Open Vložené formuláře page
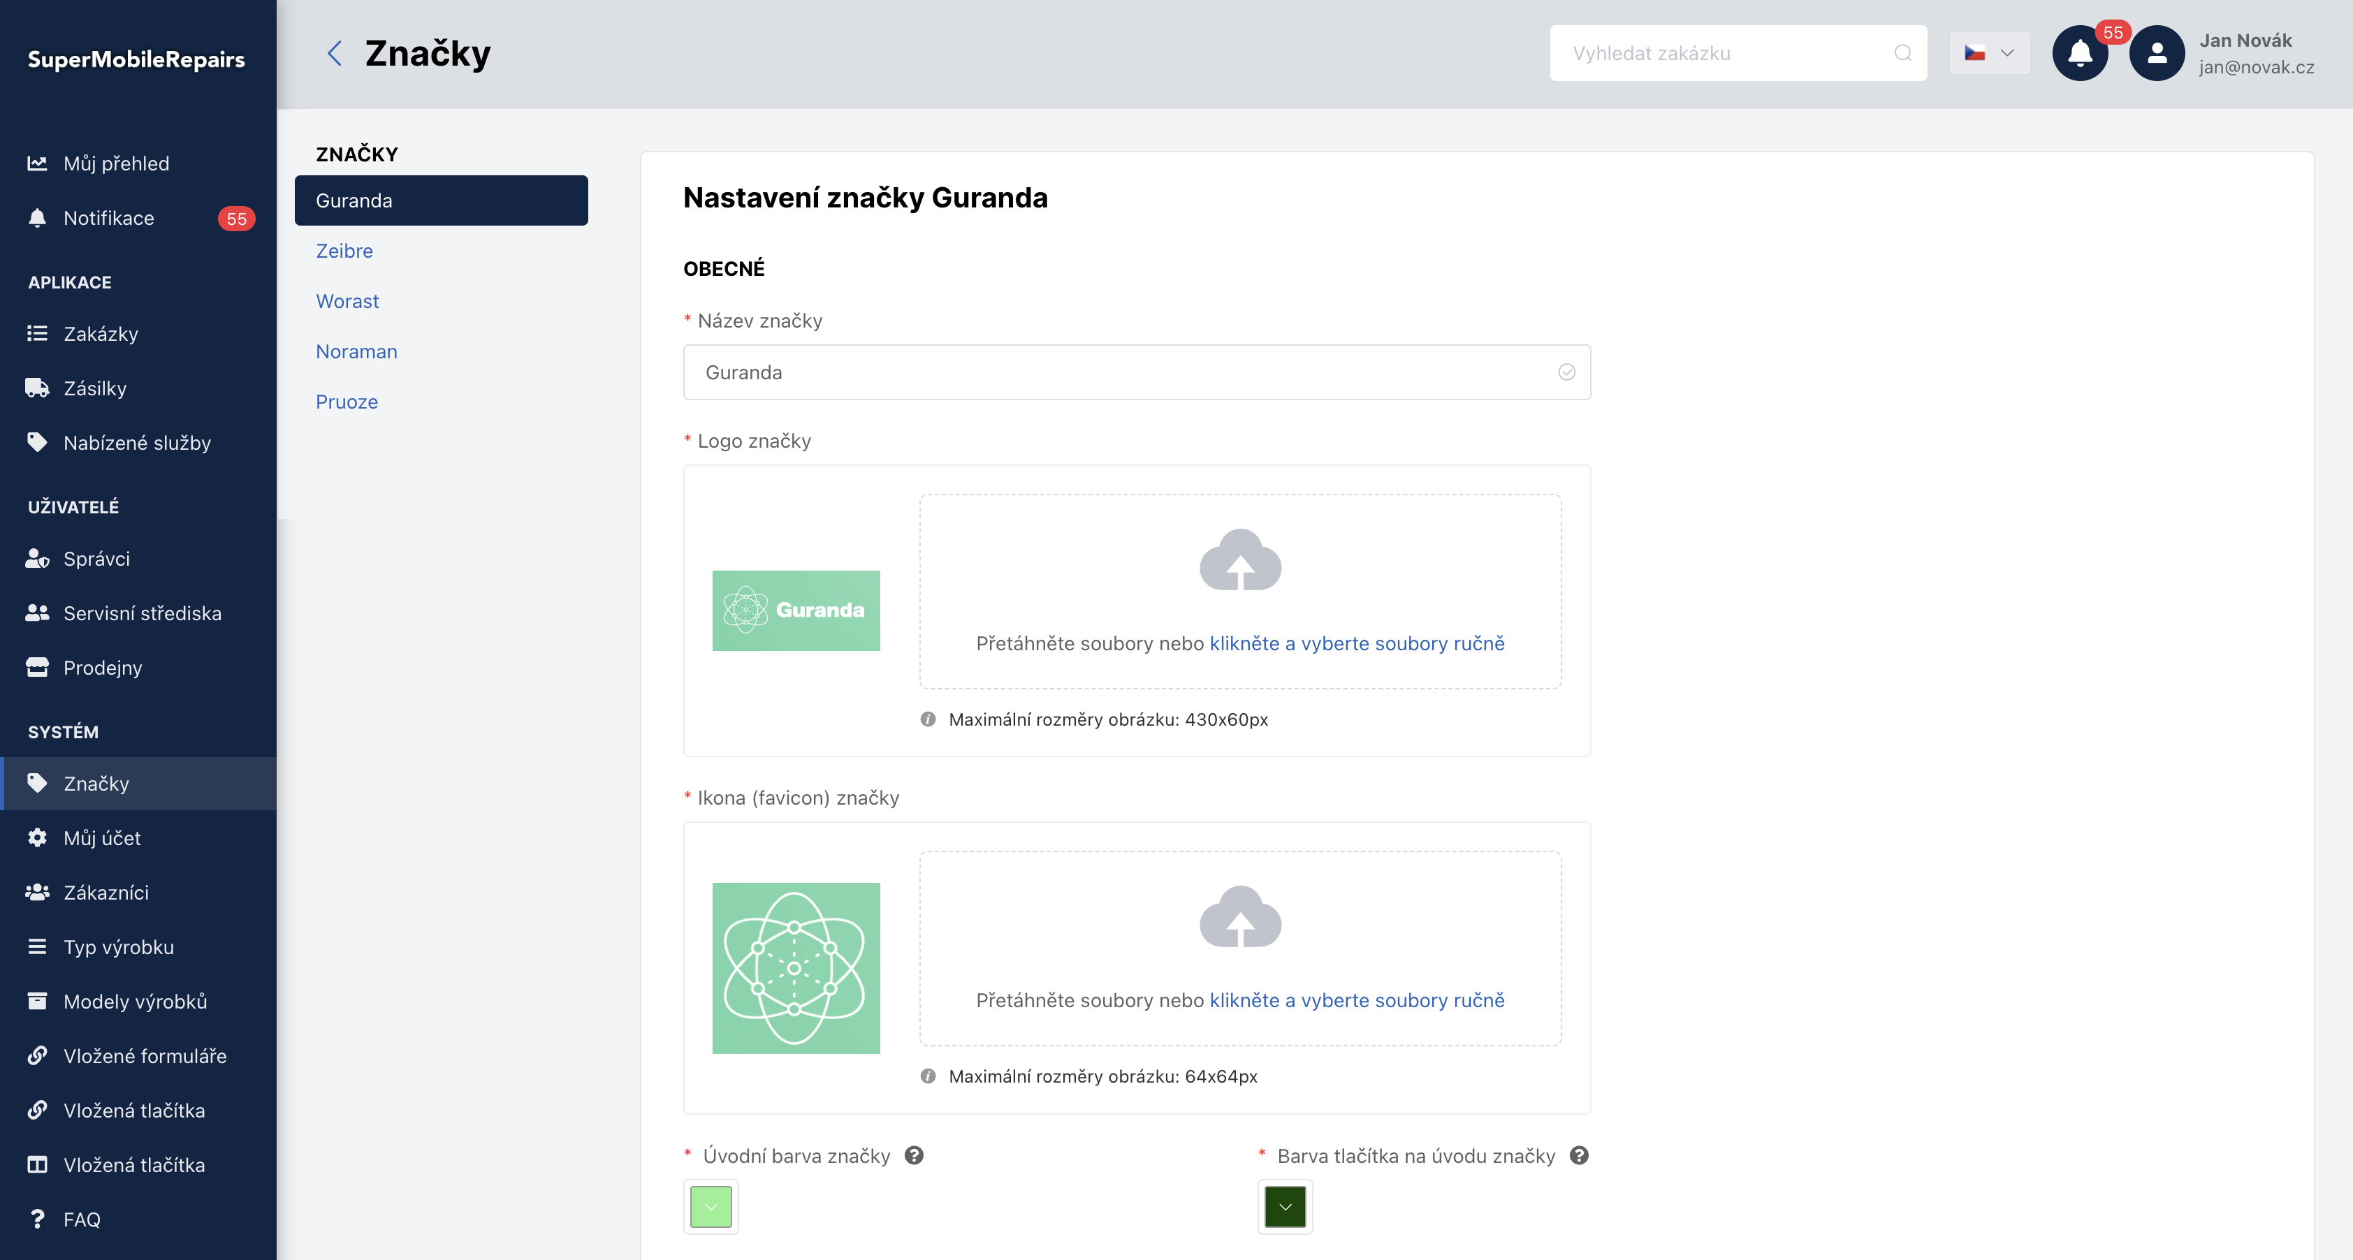This screenshot has width=2353, height=1260. [138, 1055]
